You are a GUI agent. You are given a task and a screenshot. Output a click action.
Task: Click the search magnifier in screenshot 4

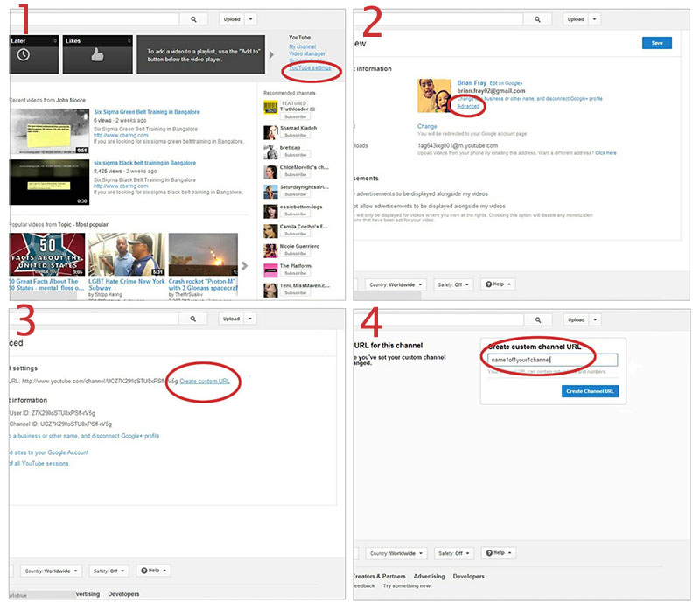(x=538, y=319)
